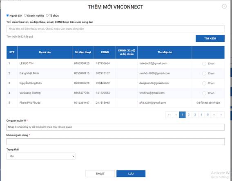Choose Đặng Nhật Minh with Chọn radio
This screenshot has width=232, height=181.
click(204, 73)
